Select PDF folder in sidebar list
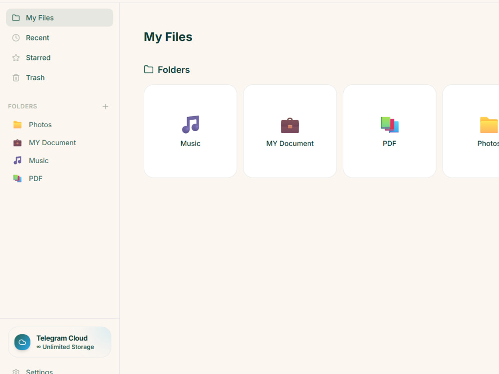This screenshot has width=499, height=374. tap(59, 179)
